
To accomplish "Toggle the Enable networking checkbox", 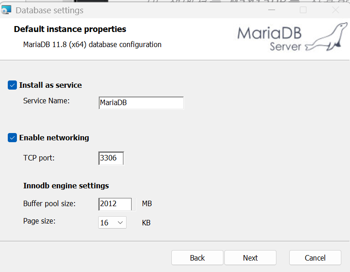I will point(12,138).
